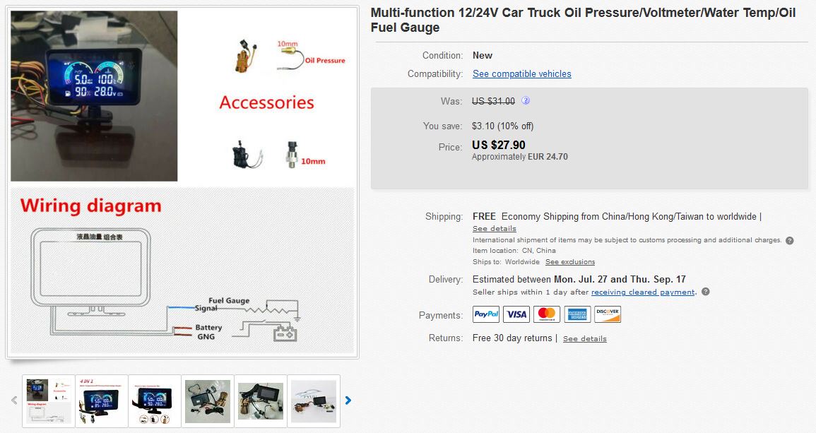Show previous thumbnails with left arrow
This screenshot has height=433, width=816.
tap(14, 401)
